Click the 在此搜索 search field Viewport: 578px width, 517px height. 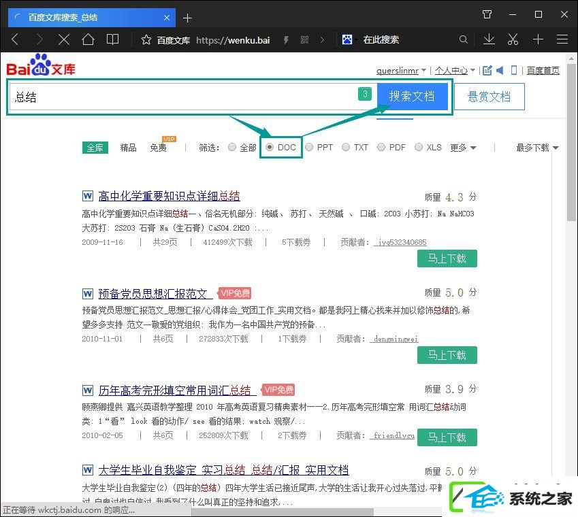click(x=381, y=39)
